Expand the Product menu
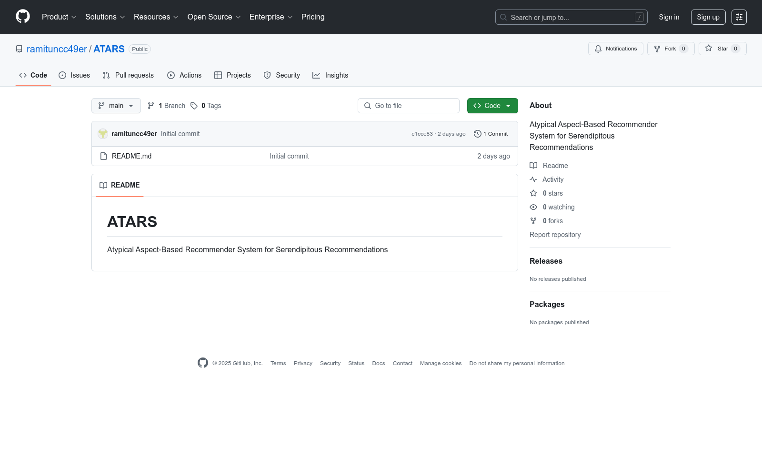 click(59, 17)
